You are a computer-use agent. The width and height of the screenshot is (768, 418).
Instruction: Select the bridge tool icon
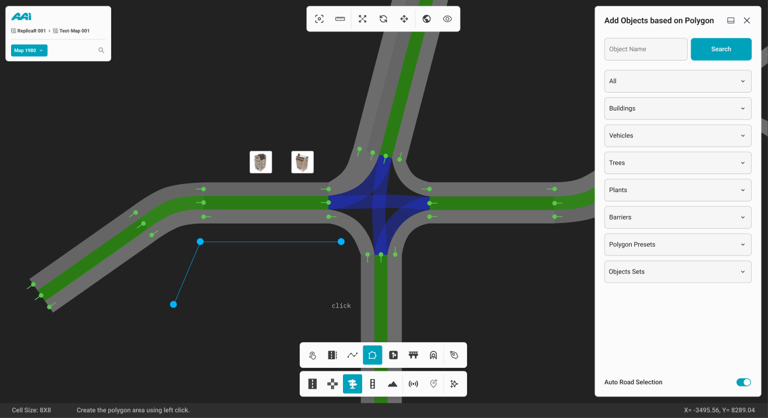click(413, 355)
